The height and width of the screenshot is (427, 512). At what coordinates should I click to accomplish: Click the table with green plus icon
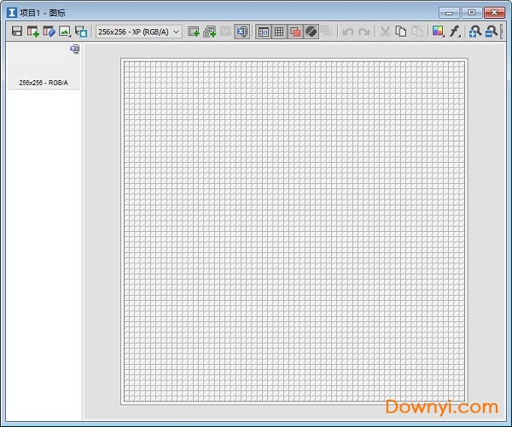pos(33,32)
